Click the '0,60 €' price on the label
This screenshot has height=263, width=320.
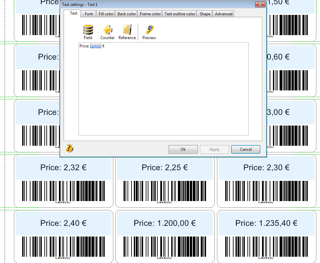click(x=278, y=57)
